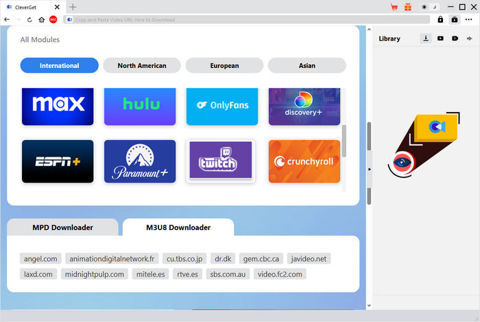The height and width of the screenshot is (322, 480).
Task: Click the page scrollbar down arrow
Action: pyautogui.click(x=369, y=306)
